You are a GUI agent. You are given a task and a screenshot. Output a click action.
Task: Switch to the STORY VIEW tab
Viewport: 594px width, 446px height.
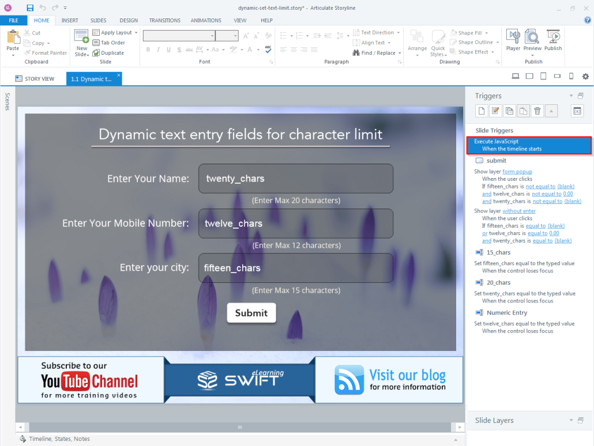[x=37, y=78]
